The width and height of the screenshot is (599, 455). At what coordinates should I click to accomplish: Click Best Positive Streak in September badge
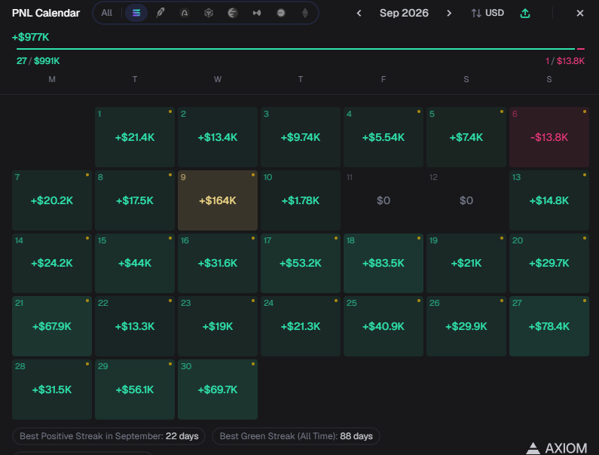coord(108,436)
